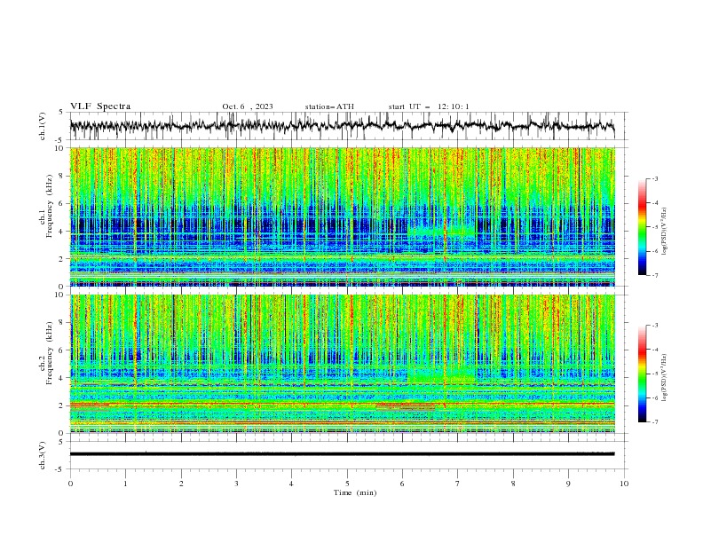Click the ch.2 frequency tick "6"
Screen dimensions: 703x543
tap(62, 350)
